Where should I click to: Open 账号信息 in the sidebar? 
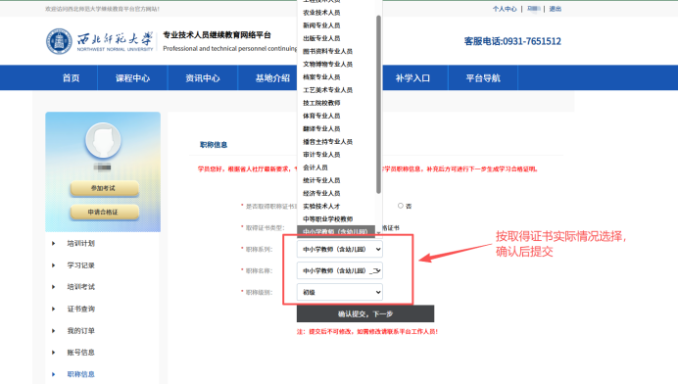pos(81,353)
